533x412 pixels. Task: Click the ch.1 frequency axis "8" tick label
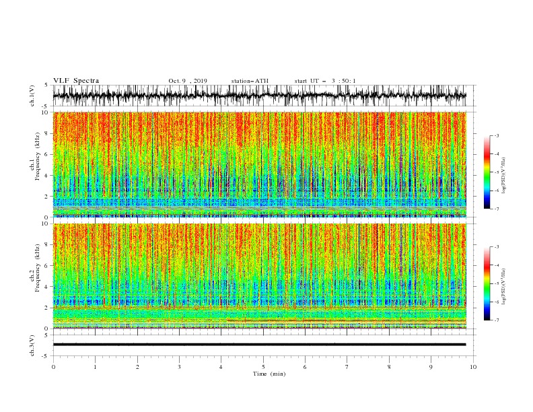[46, 133]
